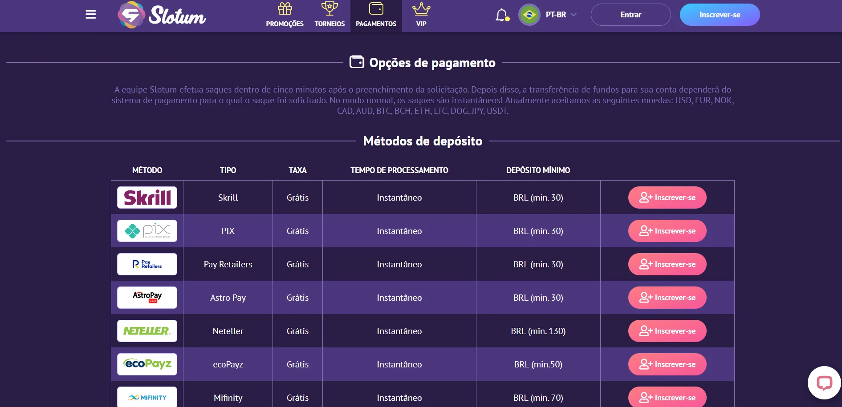Click the Brazil flag icon
The width and height of the screenshot is (842, 407).
[x=529, y=15]
